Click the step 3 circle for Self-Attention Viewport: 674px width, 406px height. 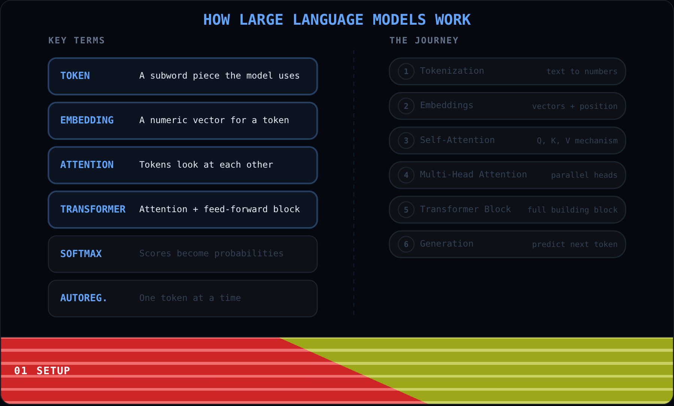pos(406,141)
